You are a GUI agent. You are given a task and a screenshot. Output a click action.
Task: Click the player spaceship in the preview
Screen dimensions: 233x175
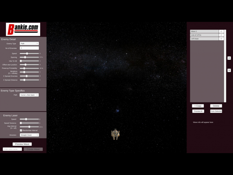(115, 134)
